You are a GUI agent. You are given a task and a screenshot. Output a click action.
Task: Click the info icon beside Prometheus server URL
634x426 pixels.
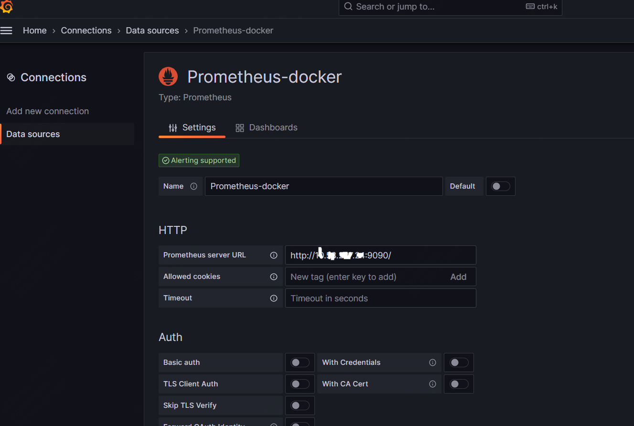click(273, 255)
